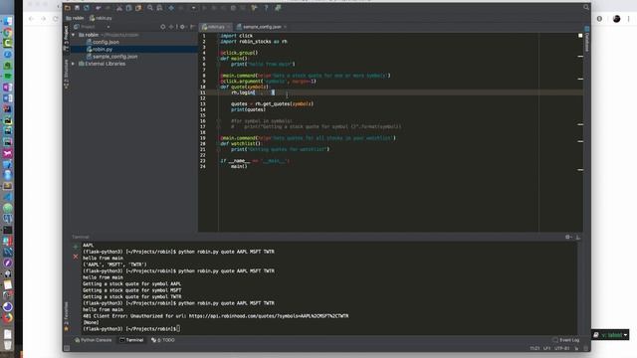Open the green-labelled dropdown at bottom right
The height and width of the screenshot is (358, 637).
(610, 335)
